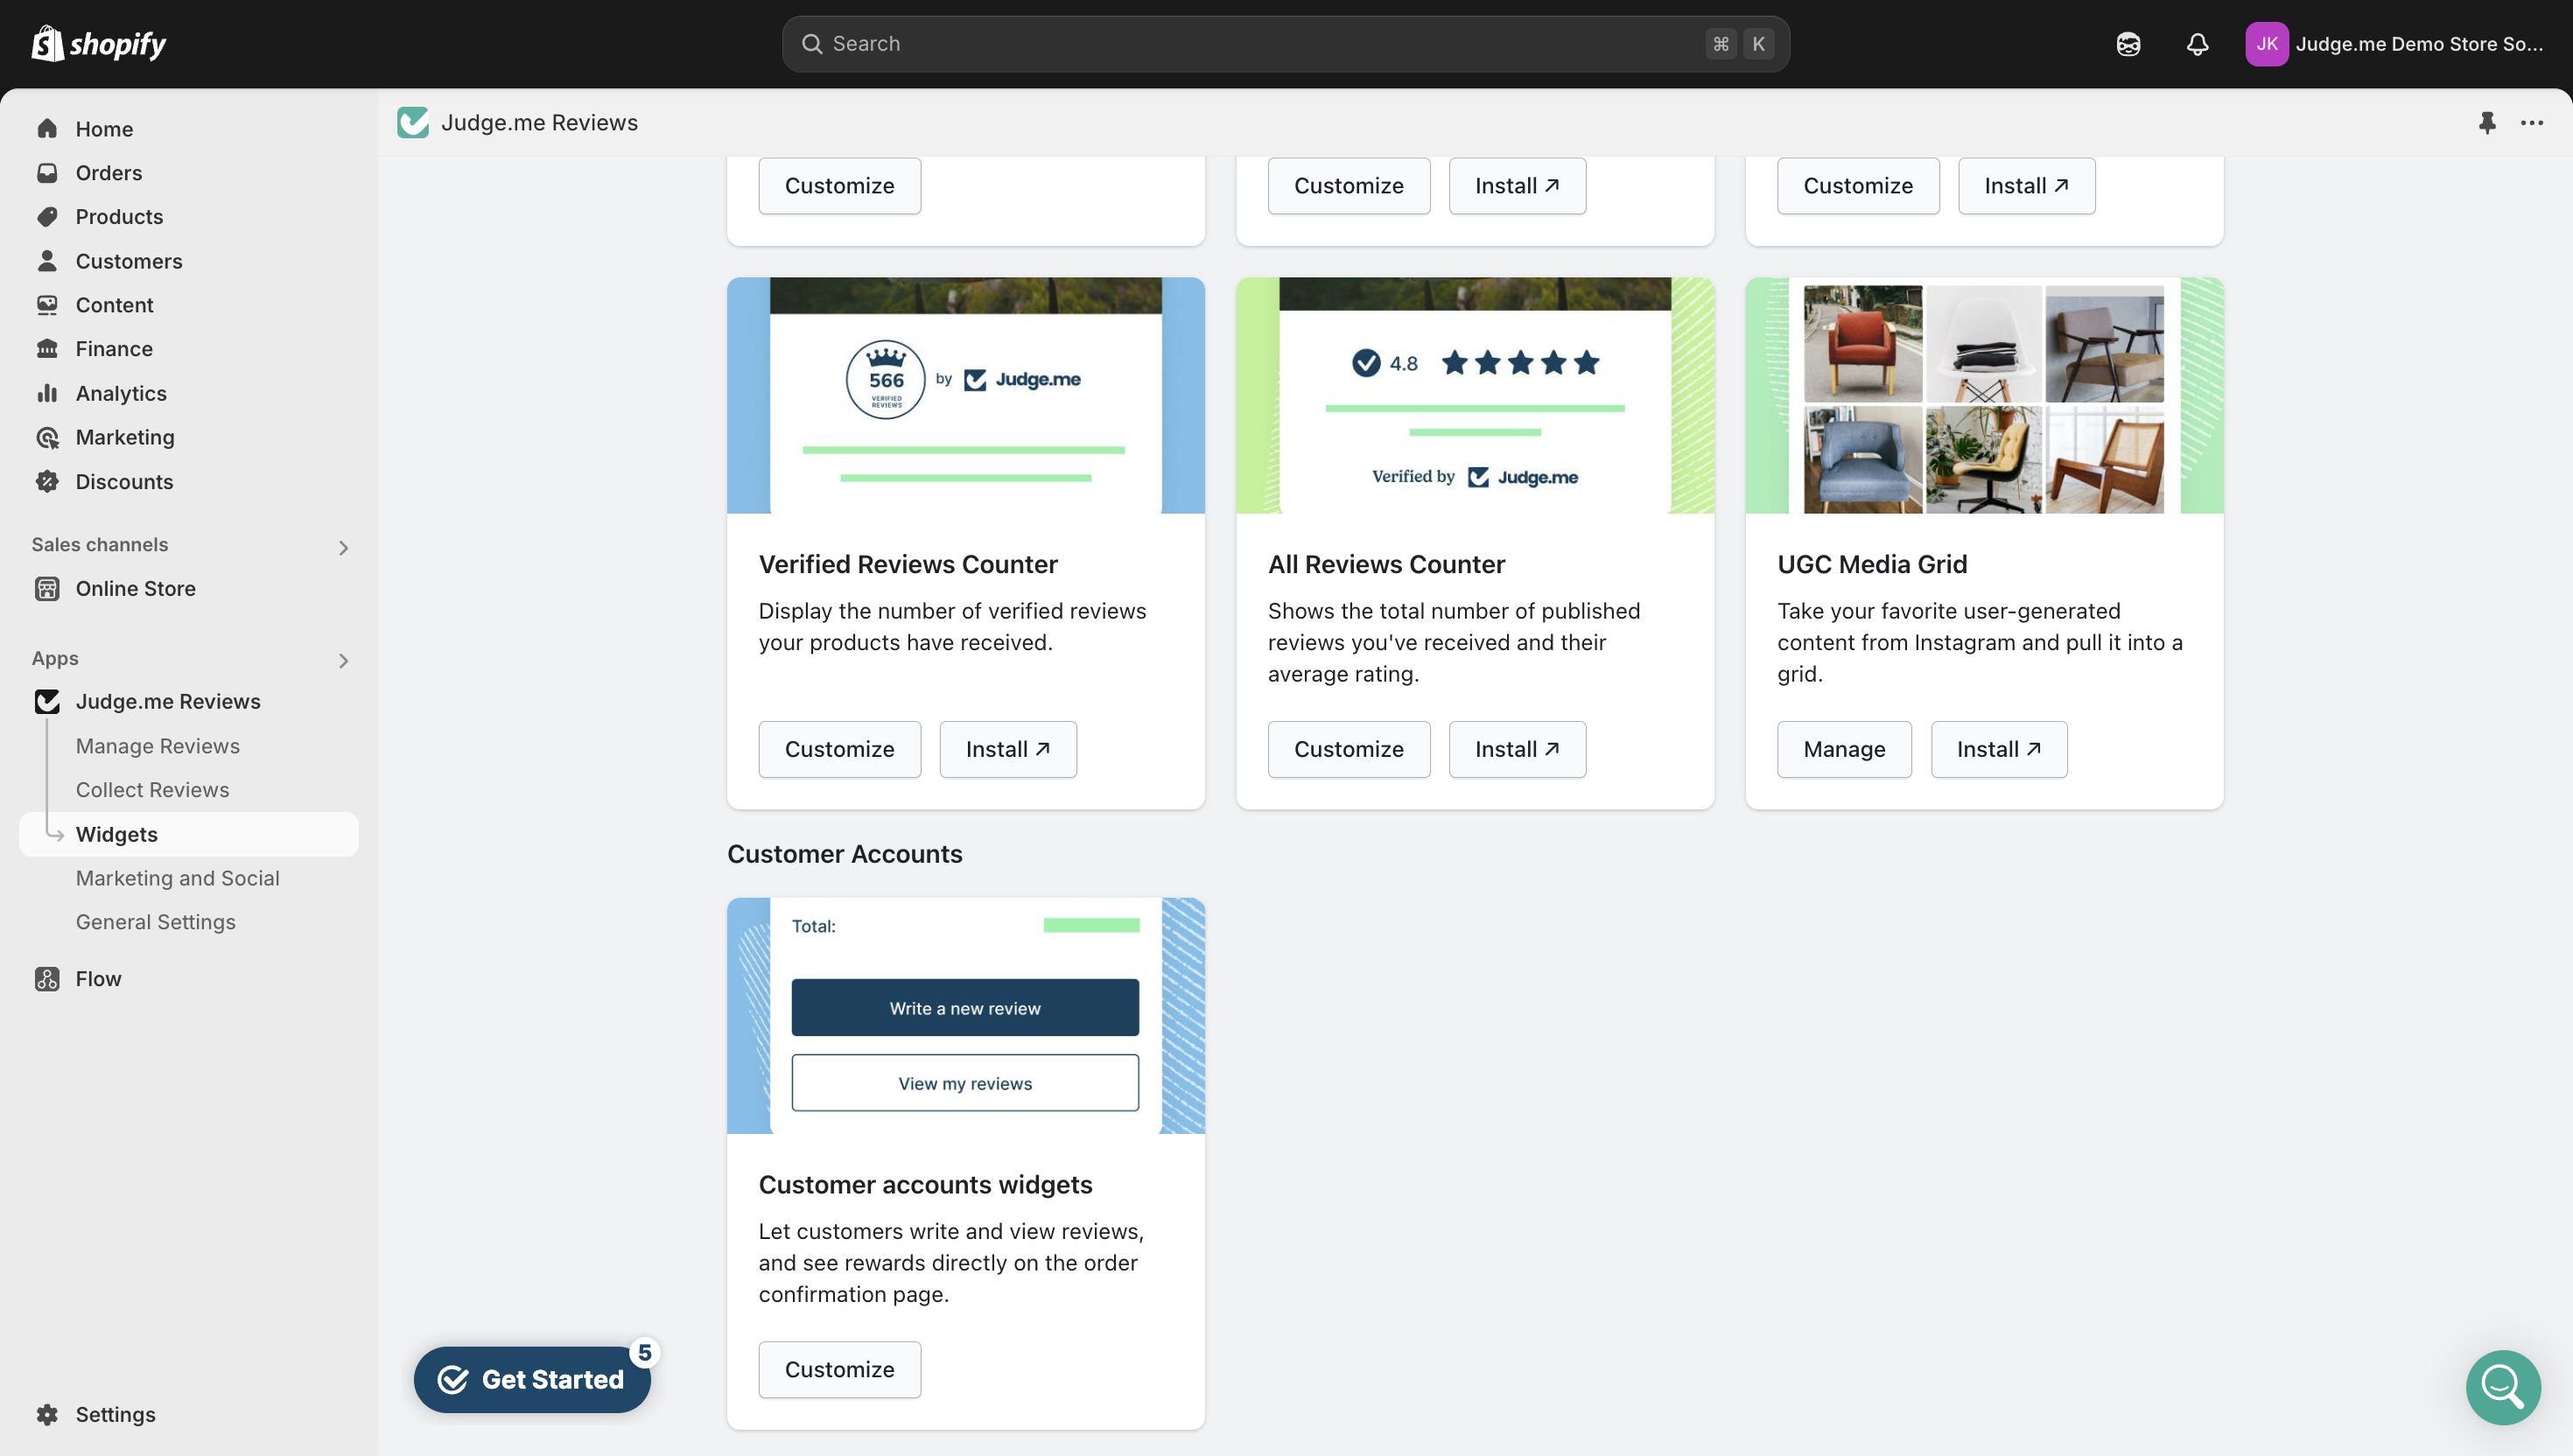Screen dimensions: 2573x1456
Task: Open Flow from the sidebar
Action: 98,979
